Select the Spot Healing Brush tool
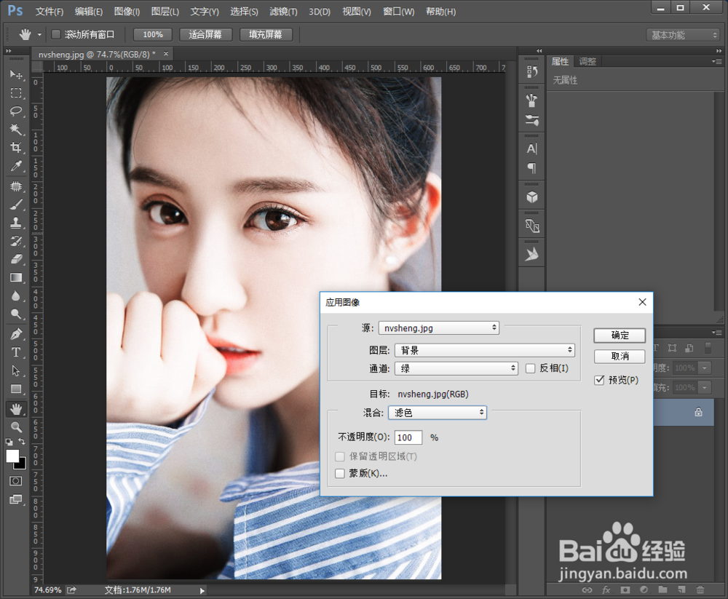 click(x=16, y=186)
